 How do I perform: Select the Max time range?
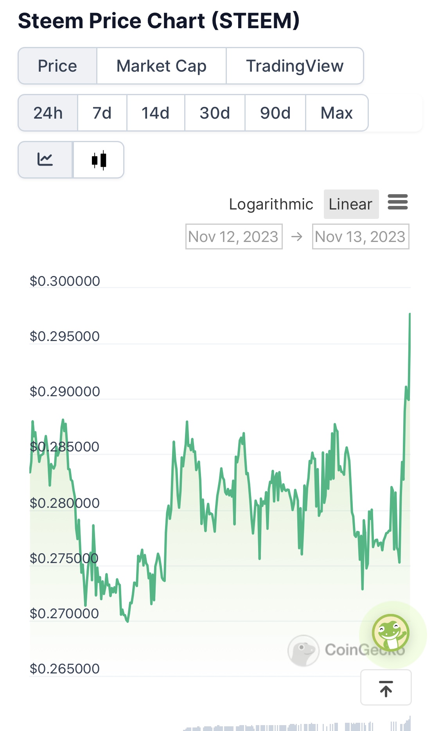pos(337,113)
